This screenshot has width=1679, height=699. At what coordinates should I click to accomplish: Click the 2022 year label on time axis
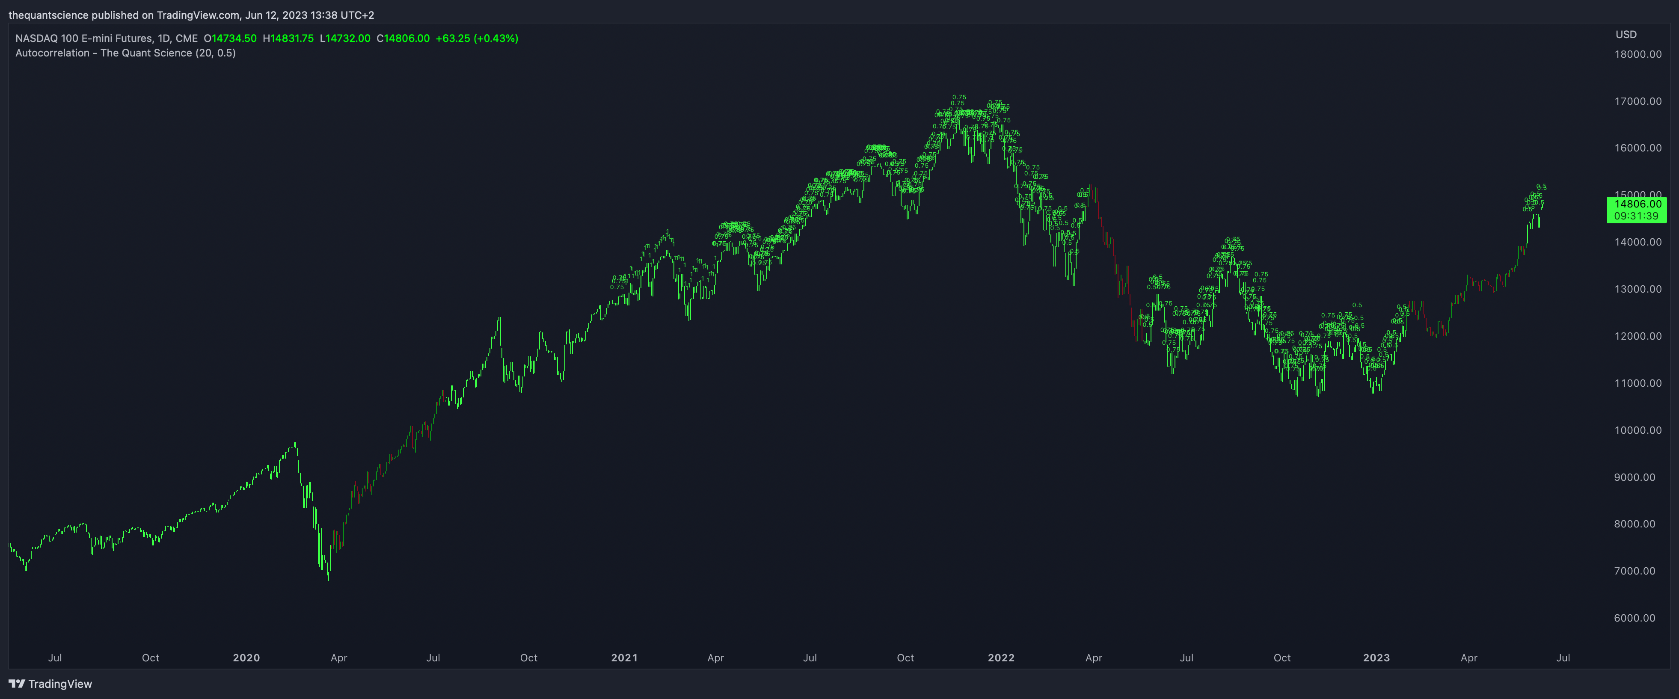[x=1001, y=658]
